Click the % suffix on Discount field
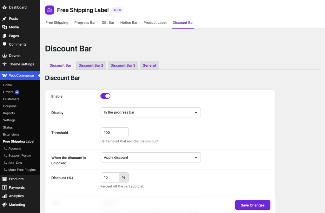 coord(124,177)
